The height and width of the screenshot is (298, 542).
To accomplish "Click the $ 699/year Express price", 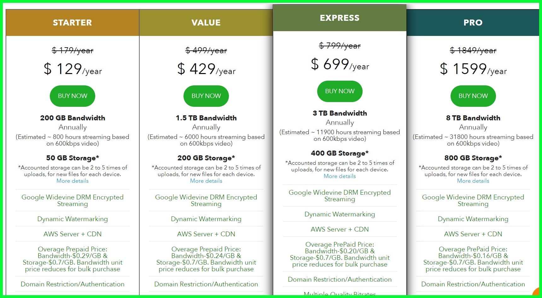I will 340,64.
